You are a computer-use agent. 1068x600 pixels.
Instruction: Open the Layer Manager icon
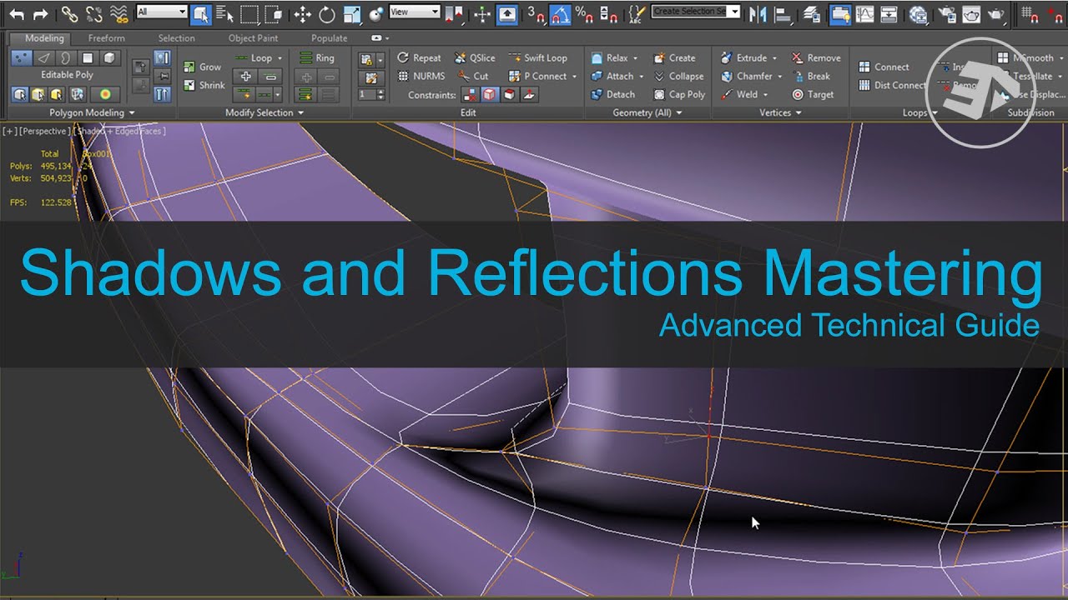(812, 13)
